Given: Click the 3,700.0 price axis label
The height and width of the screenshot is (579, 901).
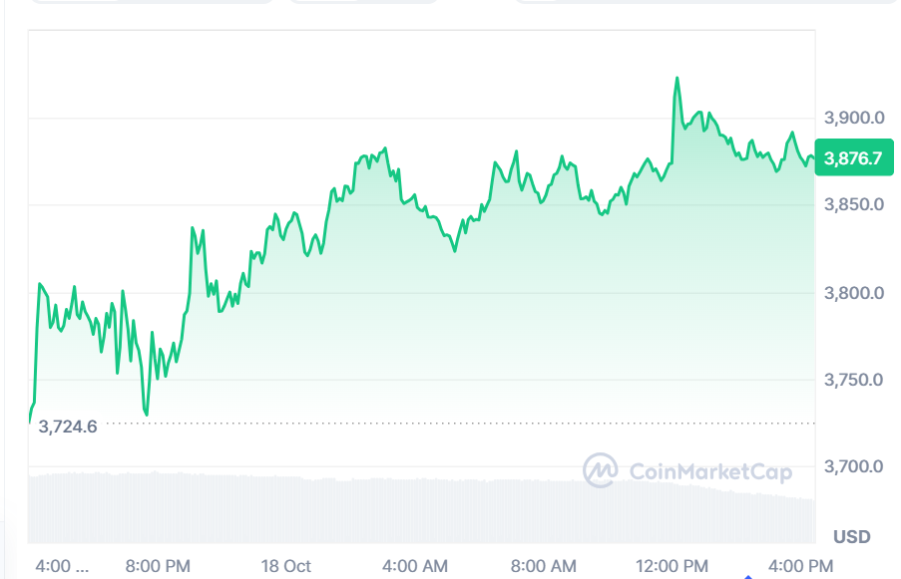Looking at the screenshot, I should coord(854,466).
